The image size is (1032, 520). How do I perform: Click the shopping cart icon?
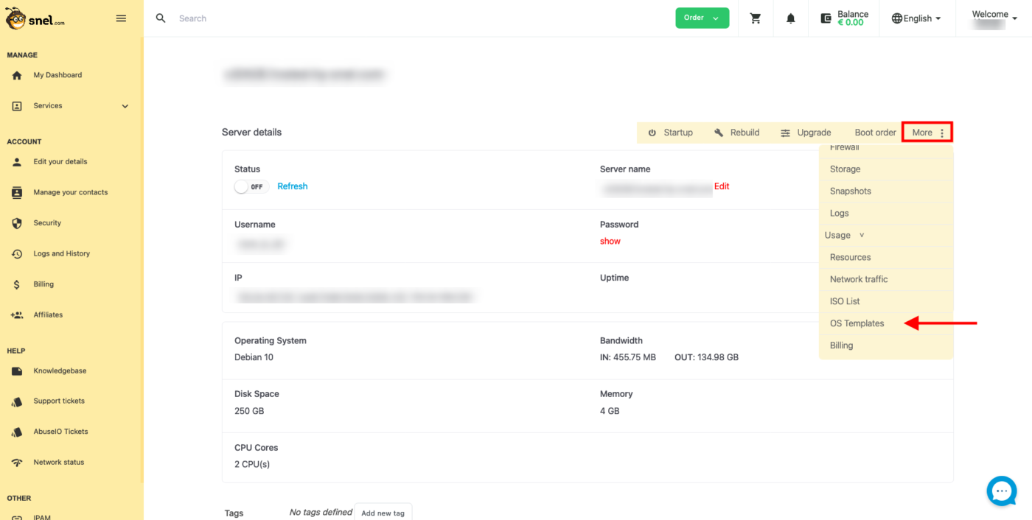pyautogui.click(x=756, y=18)
